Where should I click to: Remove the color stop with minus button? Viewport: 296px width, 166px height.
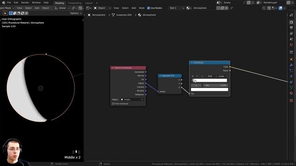click(197, 77)
